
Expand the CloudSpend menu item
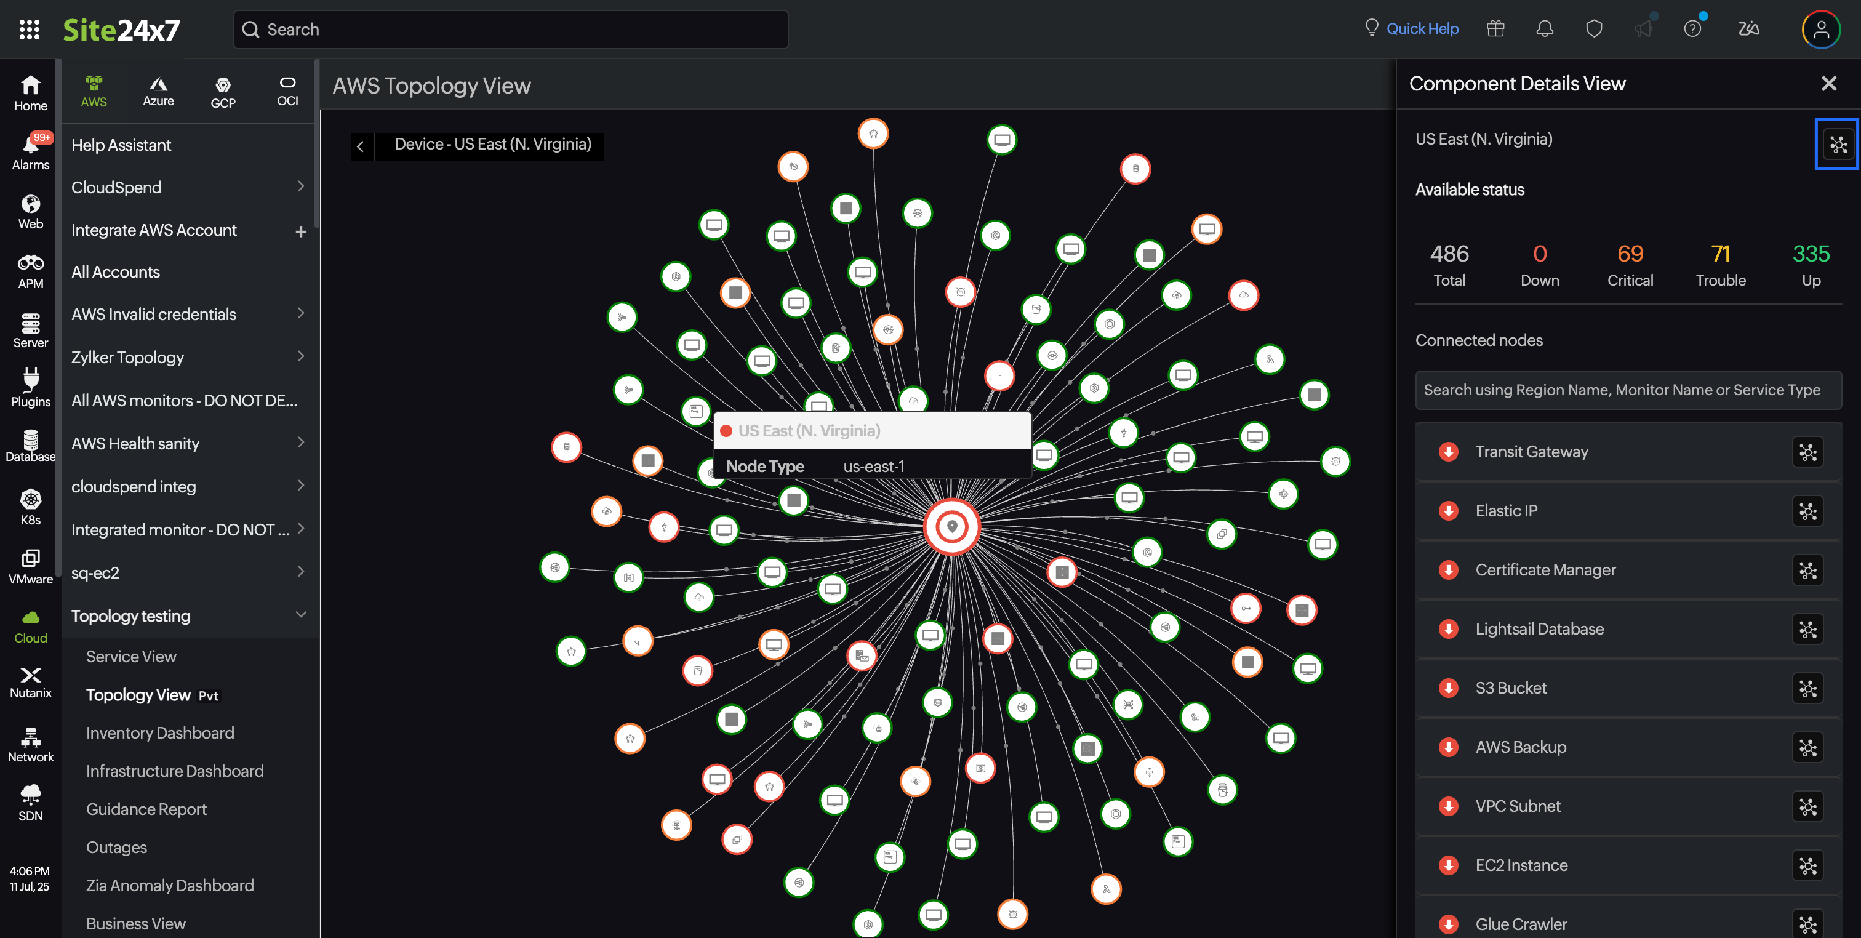pos(300,187)
